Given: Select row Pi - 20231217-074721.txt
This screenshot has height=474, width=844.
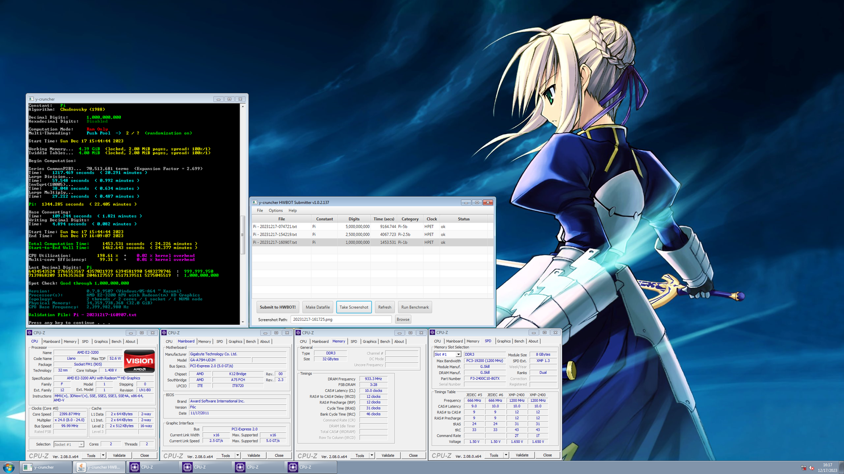Looking at the screenshot, I should [x=372, y=227].
